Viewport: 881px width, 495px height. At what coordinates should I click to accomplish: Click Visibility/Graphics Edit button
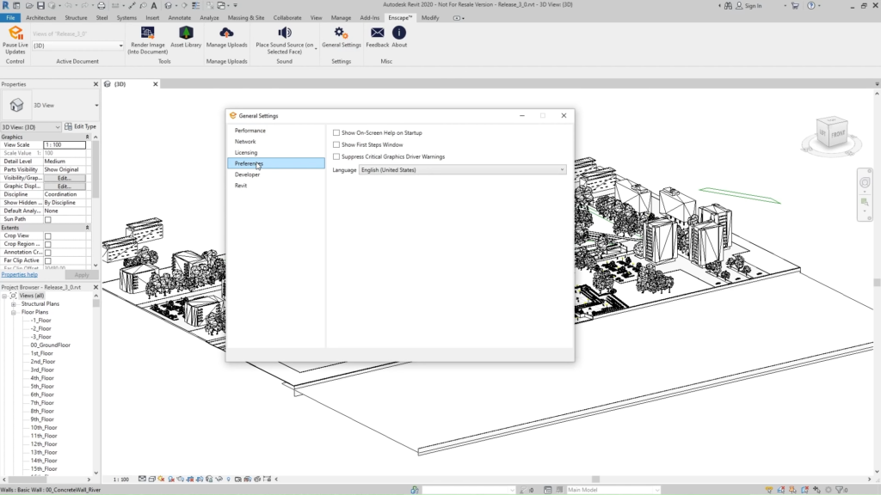pyautogui.click(x=64, y=178)
